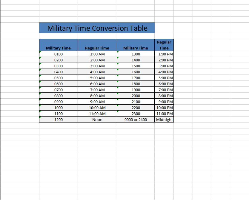Click the 0600 cell
The image size is (249, 200).
pyautogui.click(x=59, y=84)
